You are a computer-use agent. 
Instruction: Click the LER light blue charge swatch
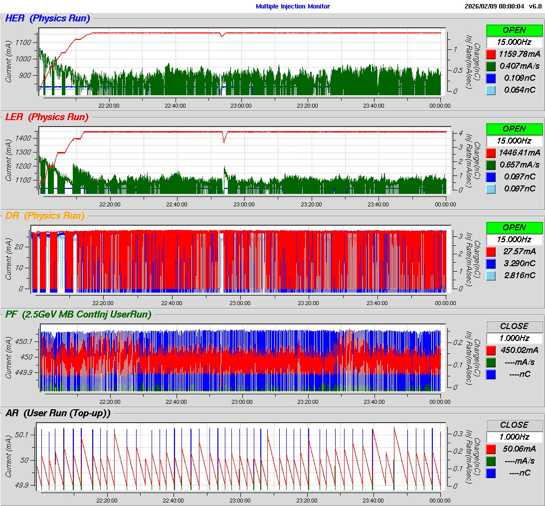(x=491, y=188)
